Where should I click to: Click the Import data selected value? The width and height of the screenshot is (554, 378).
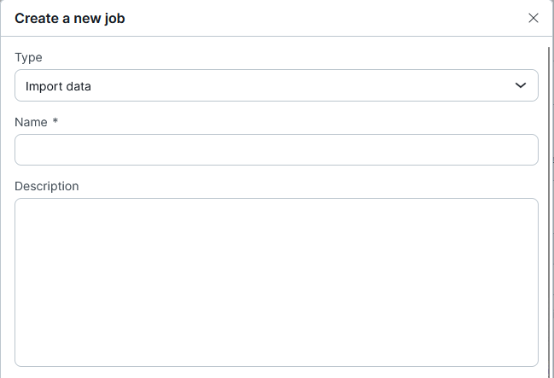[58, 86]
